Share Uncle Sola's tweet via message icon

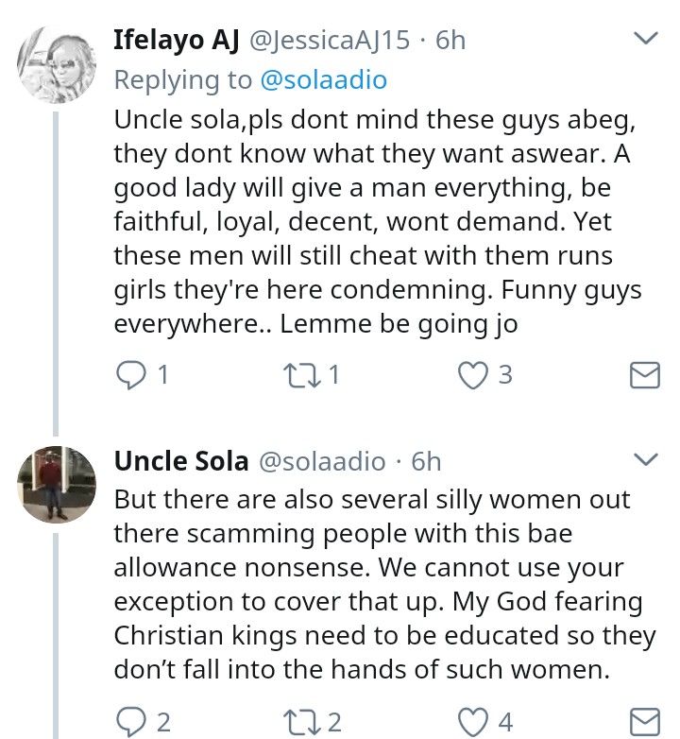[644, 723]
